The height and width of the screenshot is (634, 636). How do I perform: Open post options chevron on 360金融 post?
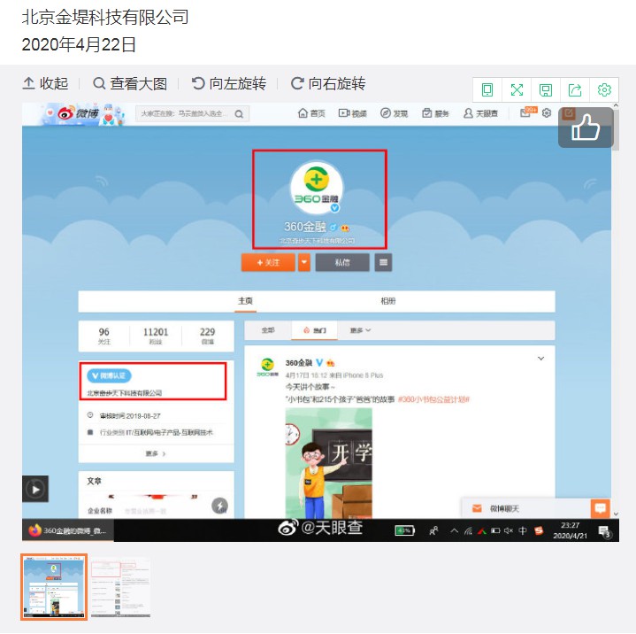click(540, 359)
